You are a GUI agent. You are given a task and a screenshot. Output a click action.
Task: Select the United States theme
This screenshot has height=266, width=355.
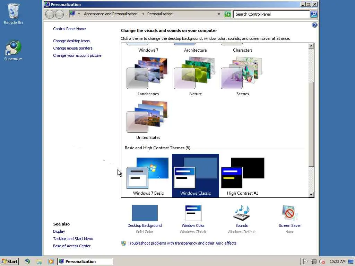pos(148,120)
